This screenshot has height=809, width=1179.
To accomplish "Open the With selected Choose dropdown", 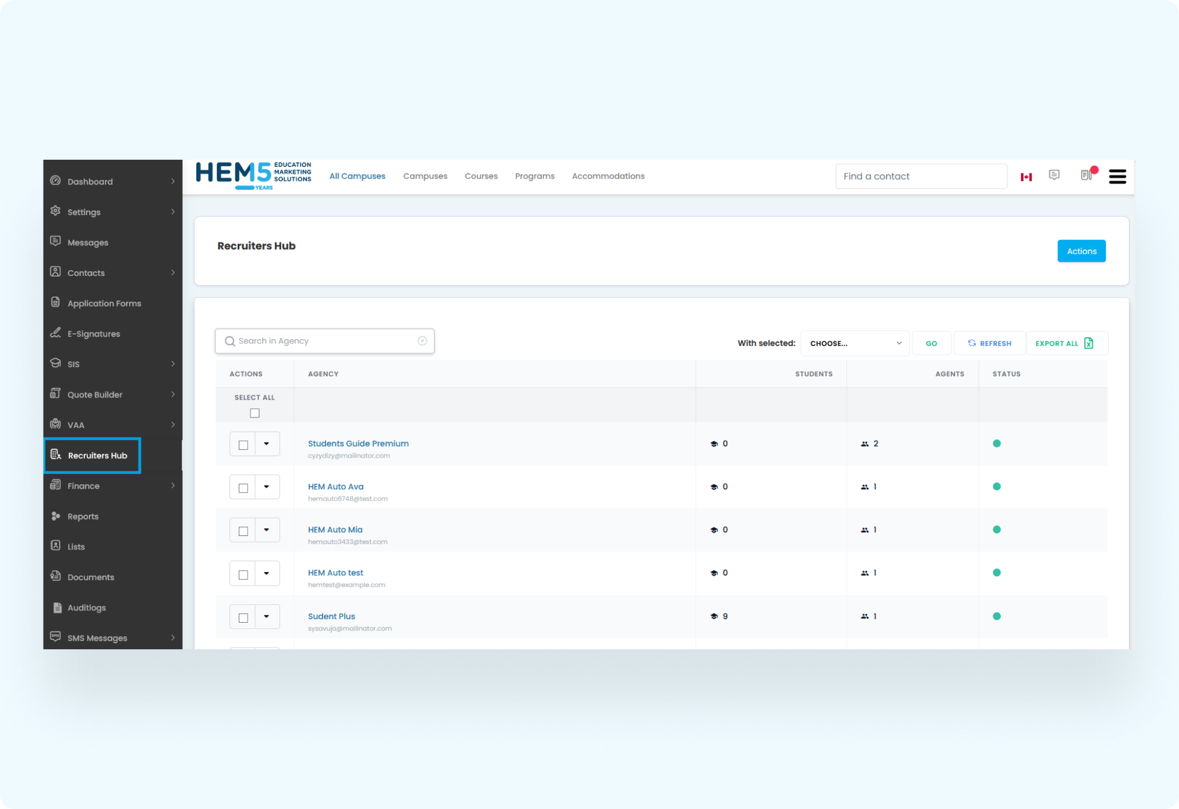I will [855, 343].
